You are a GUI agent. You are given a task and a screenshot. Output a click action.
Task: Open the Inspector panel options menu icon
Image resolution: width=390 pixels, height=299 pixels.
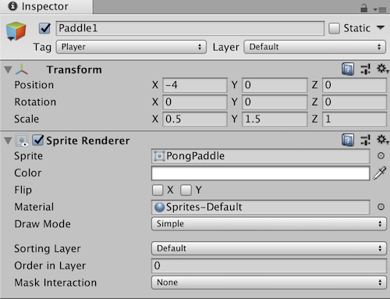point(380,9)
